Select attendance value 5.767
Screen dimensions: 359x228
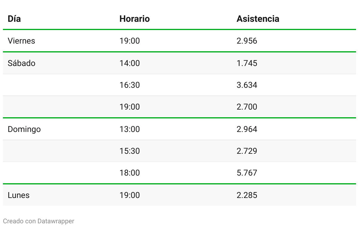(x=247, y=173)
